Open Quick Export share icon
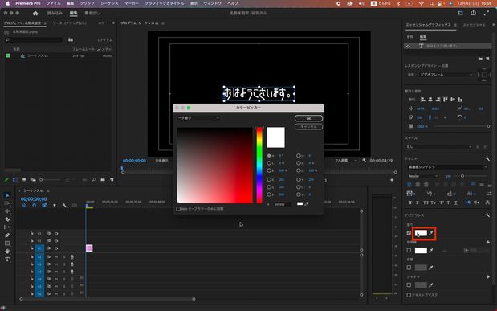The width and height of the screenshot is (497, 311). (x=473, y=13)
